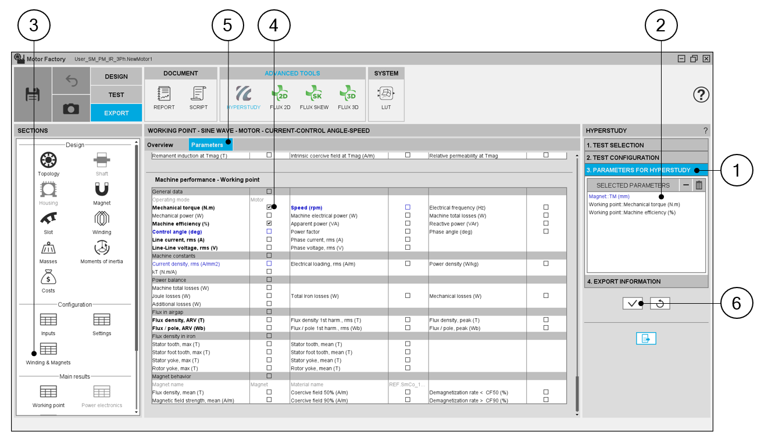768x442 pixels.
Task: Select the LUT system export icon
Action: [x=386, y=97]
